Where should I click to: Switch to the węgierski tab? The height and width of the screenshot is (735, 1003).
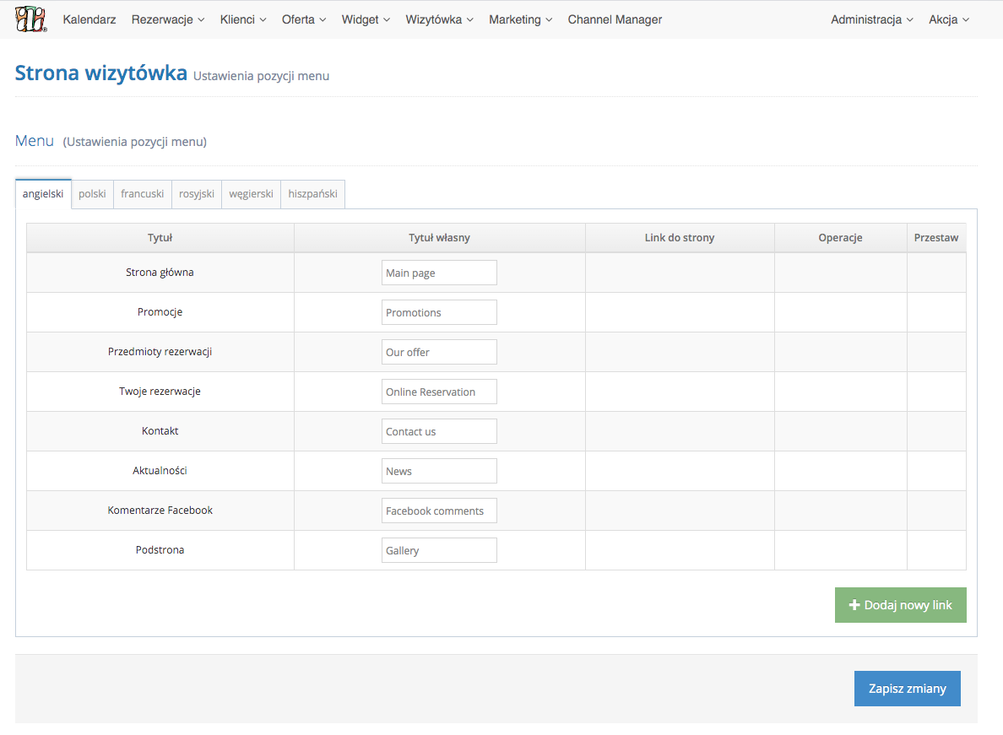pos(251,194)
